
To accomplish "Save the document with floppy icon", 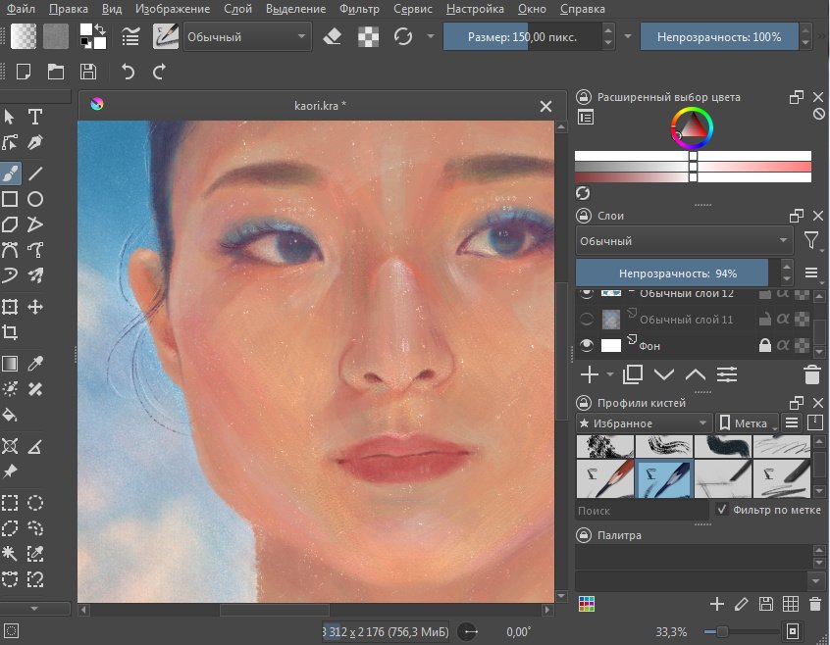I will (x=88, y=72).
